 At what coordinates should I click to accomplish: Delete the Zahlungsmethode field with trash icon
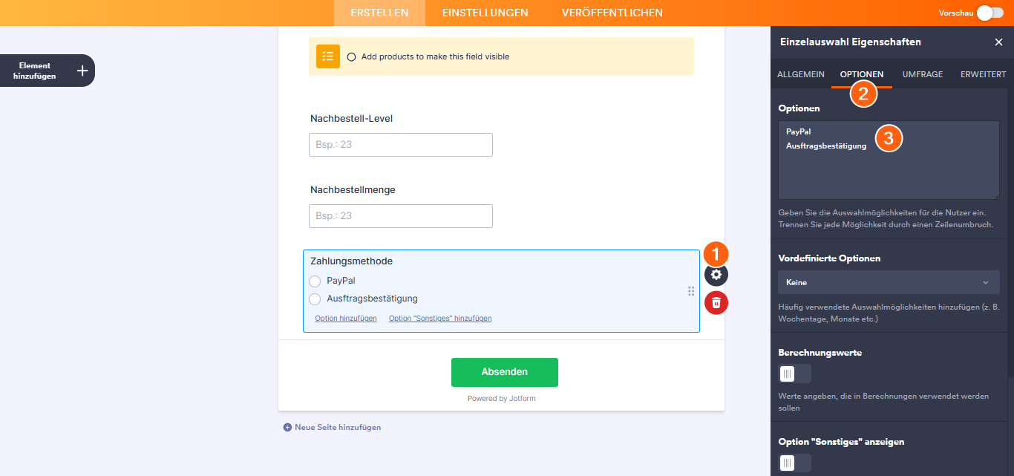tap(716, 302)
